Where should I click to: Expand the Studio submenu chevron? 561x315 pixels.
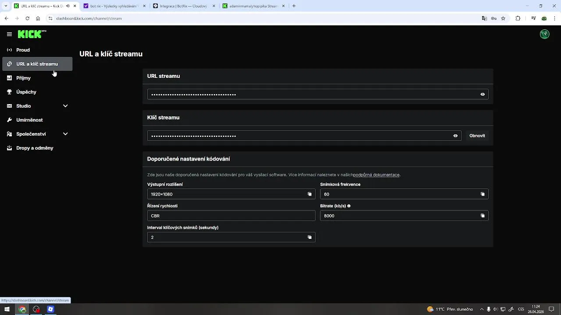point(65,106)
